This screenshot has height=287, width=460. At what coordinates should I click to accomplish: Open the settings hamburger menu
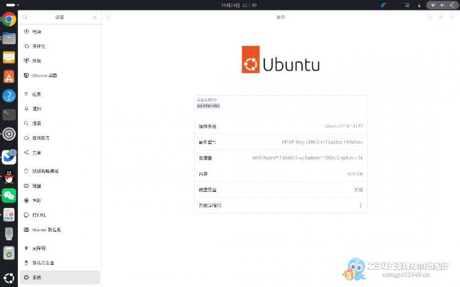(x=94, y=17)
